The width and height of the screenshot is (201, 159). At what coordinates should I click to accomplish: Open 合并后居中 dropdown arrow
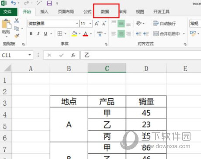click(x=184, y=34)
